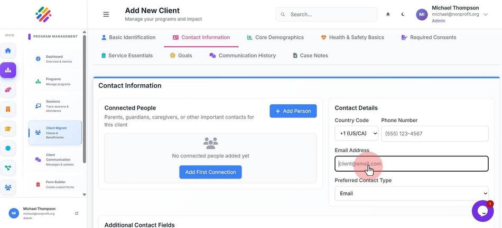
Task: Open the graduation cap rail icon
Action: tap(8, 129)
